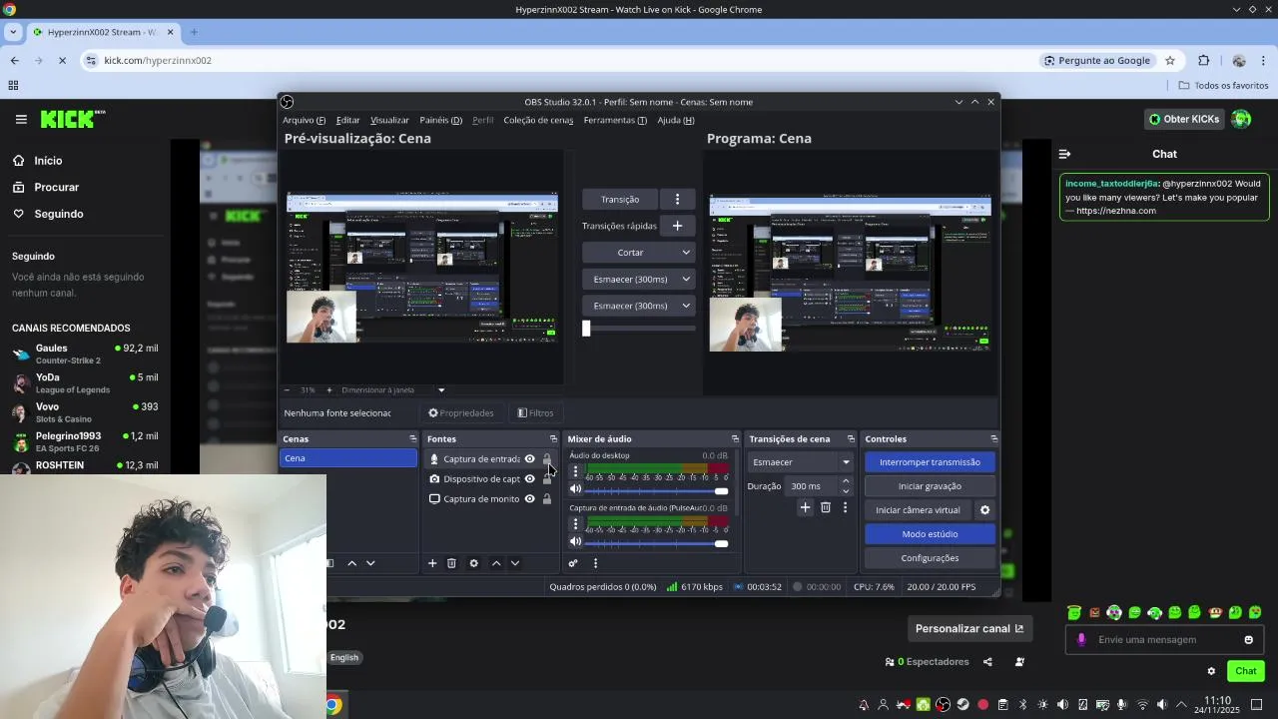
Task: Undock the Fontes panel
Action: click(x=553, y=439)
